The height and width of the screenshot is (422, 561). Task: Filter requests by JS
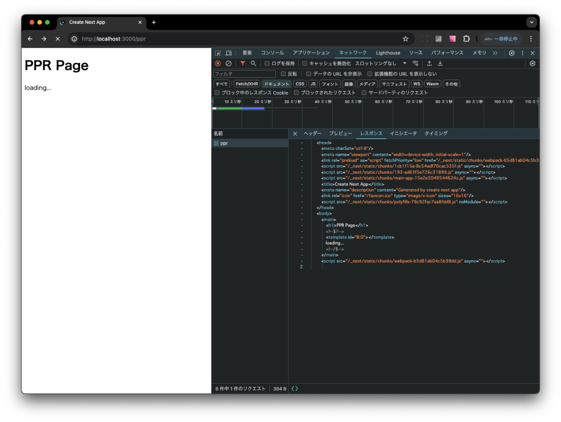313,84
